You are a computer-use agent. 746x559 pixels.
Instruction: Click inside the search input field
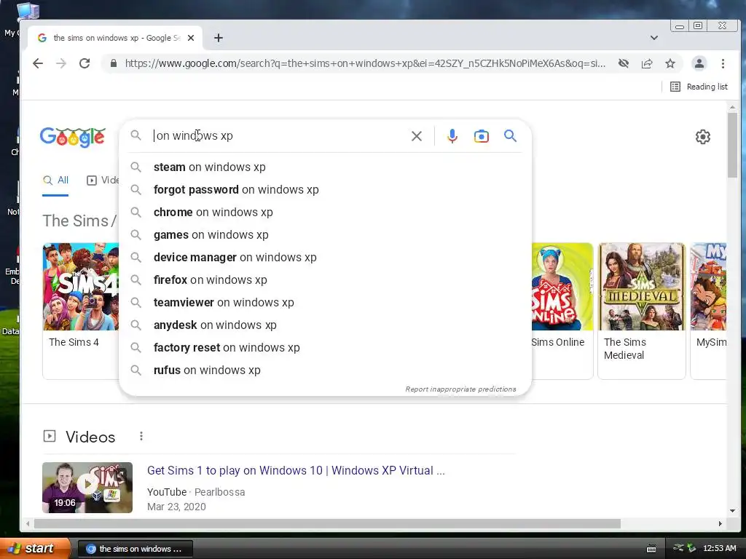coord(280,136)
